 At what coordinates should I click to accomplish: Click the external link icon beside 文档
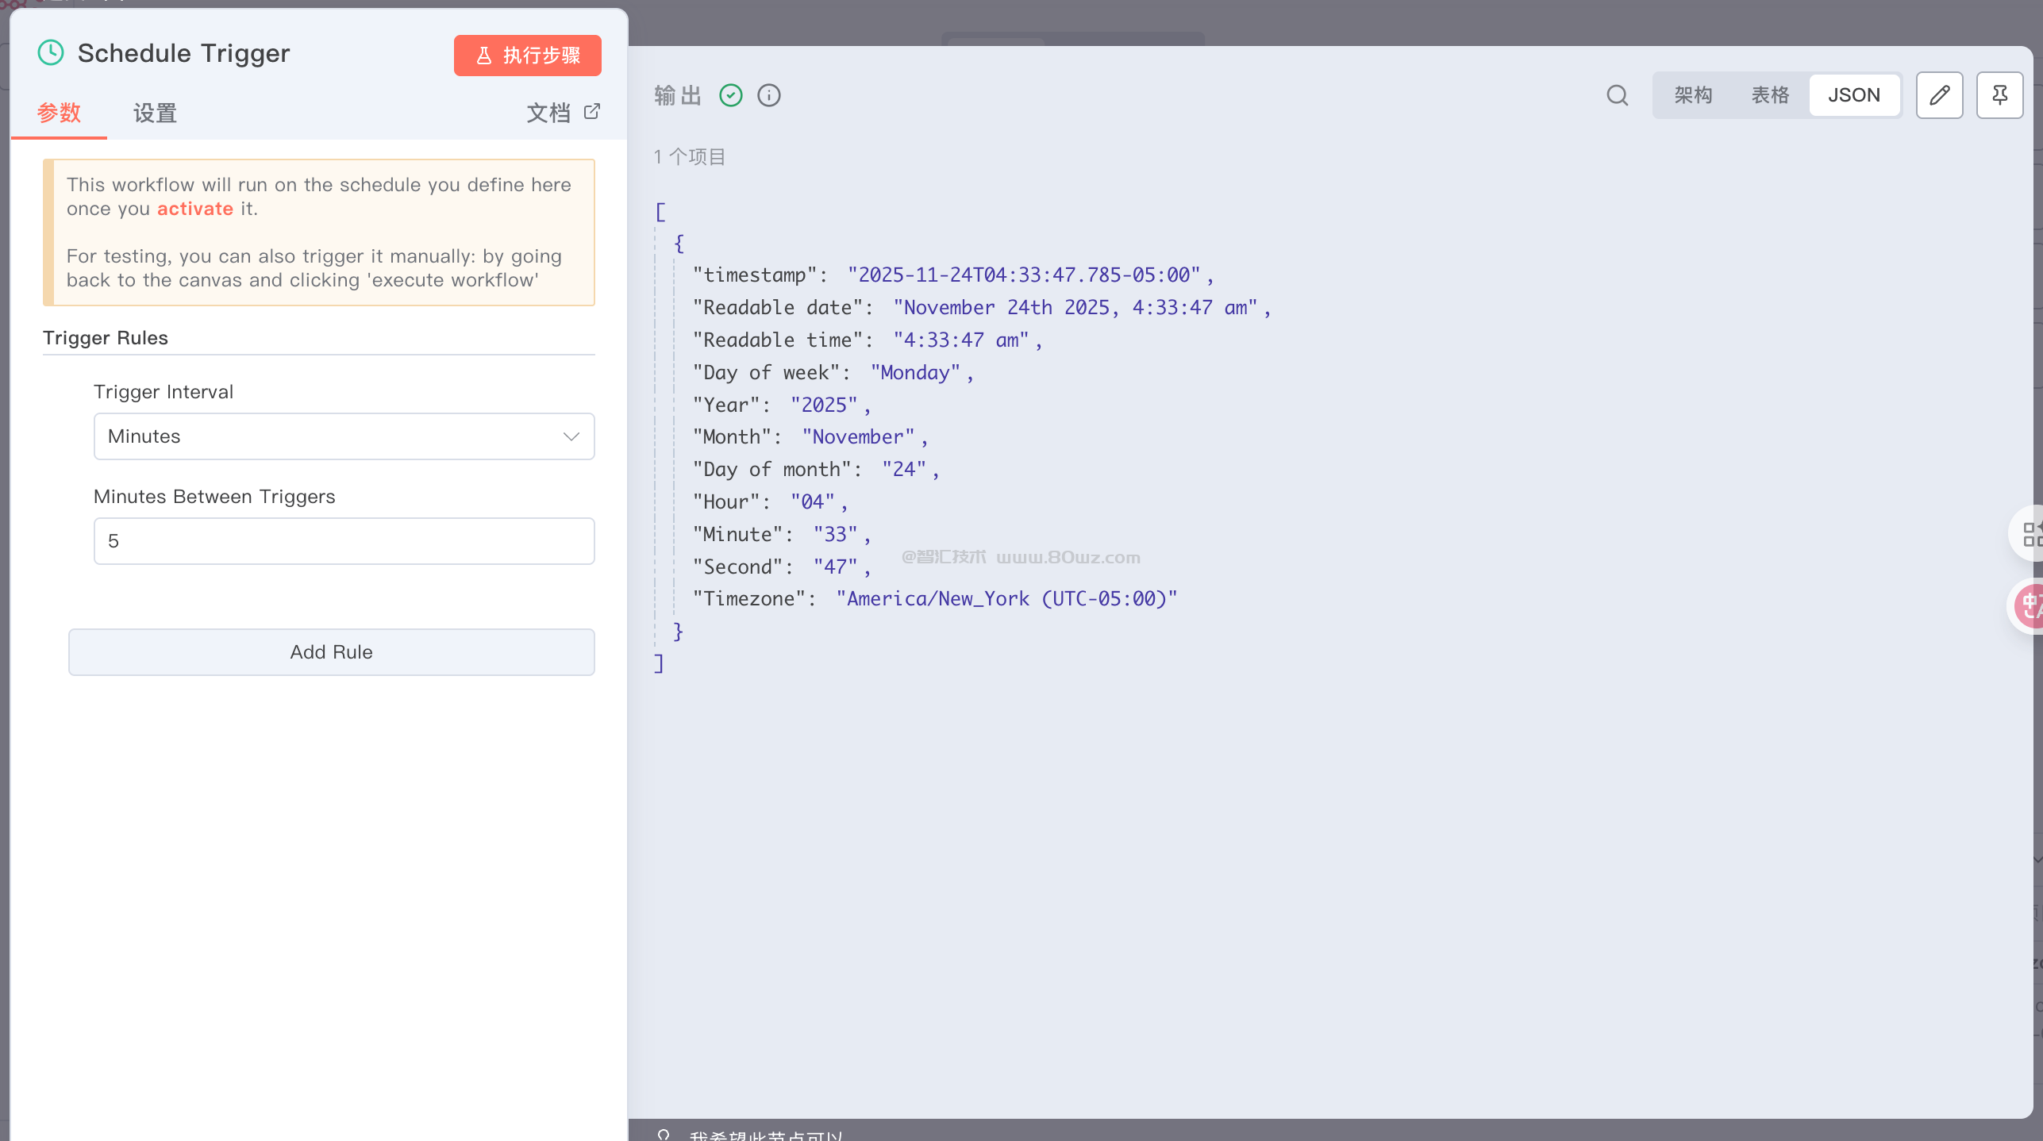point(592,112)
